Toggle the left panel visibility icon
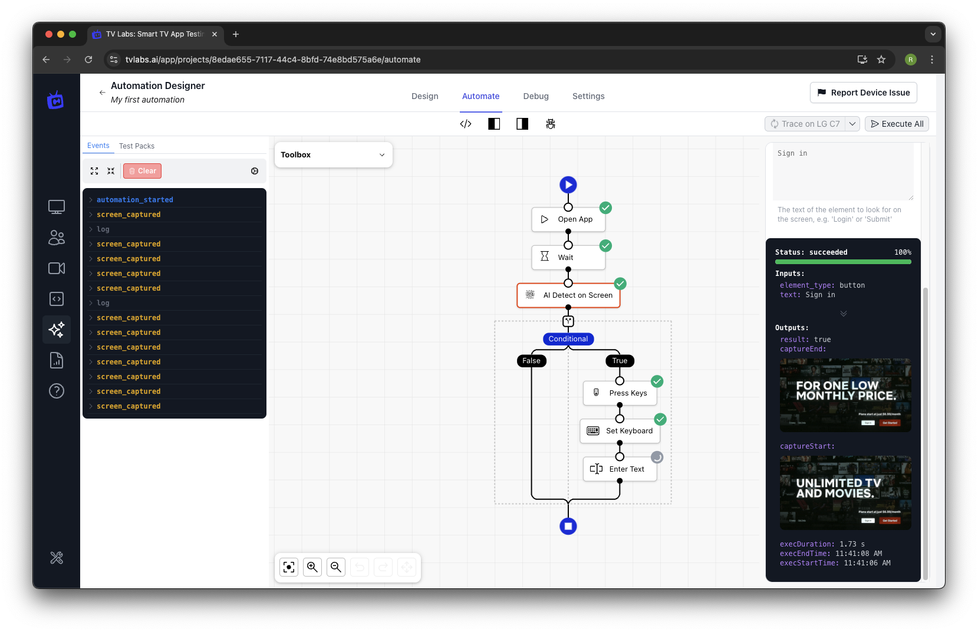The width and height of the screenshot is (978, 632). (494, 124)
